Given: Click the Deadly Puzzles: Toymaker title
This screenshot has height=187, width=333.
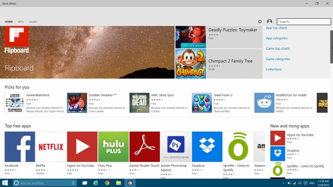Looking at the screenshot, I should pos(233,30).
